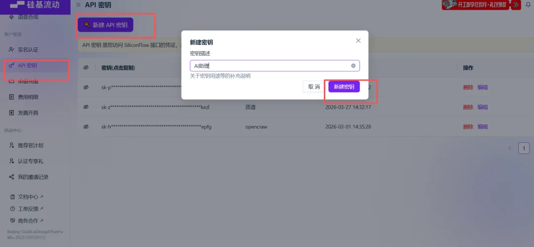The image size is (534, 247).
Task: Go to page 1 in pagination
Action: 524,148
